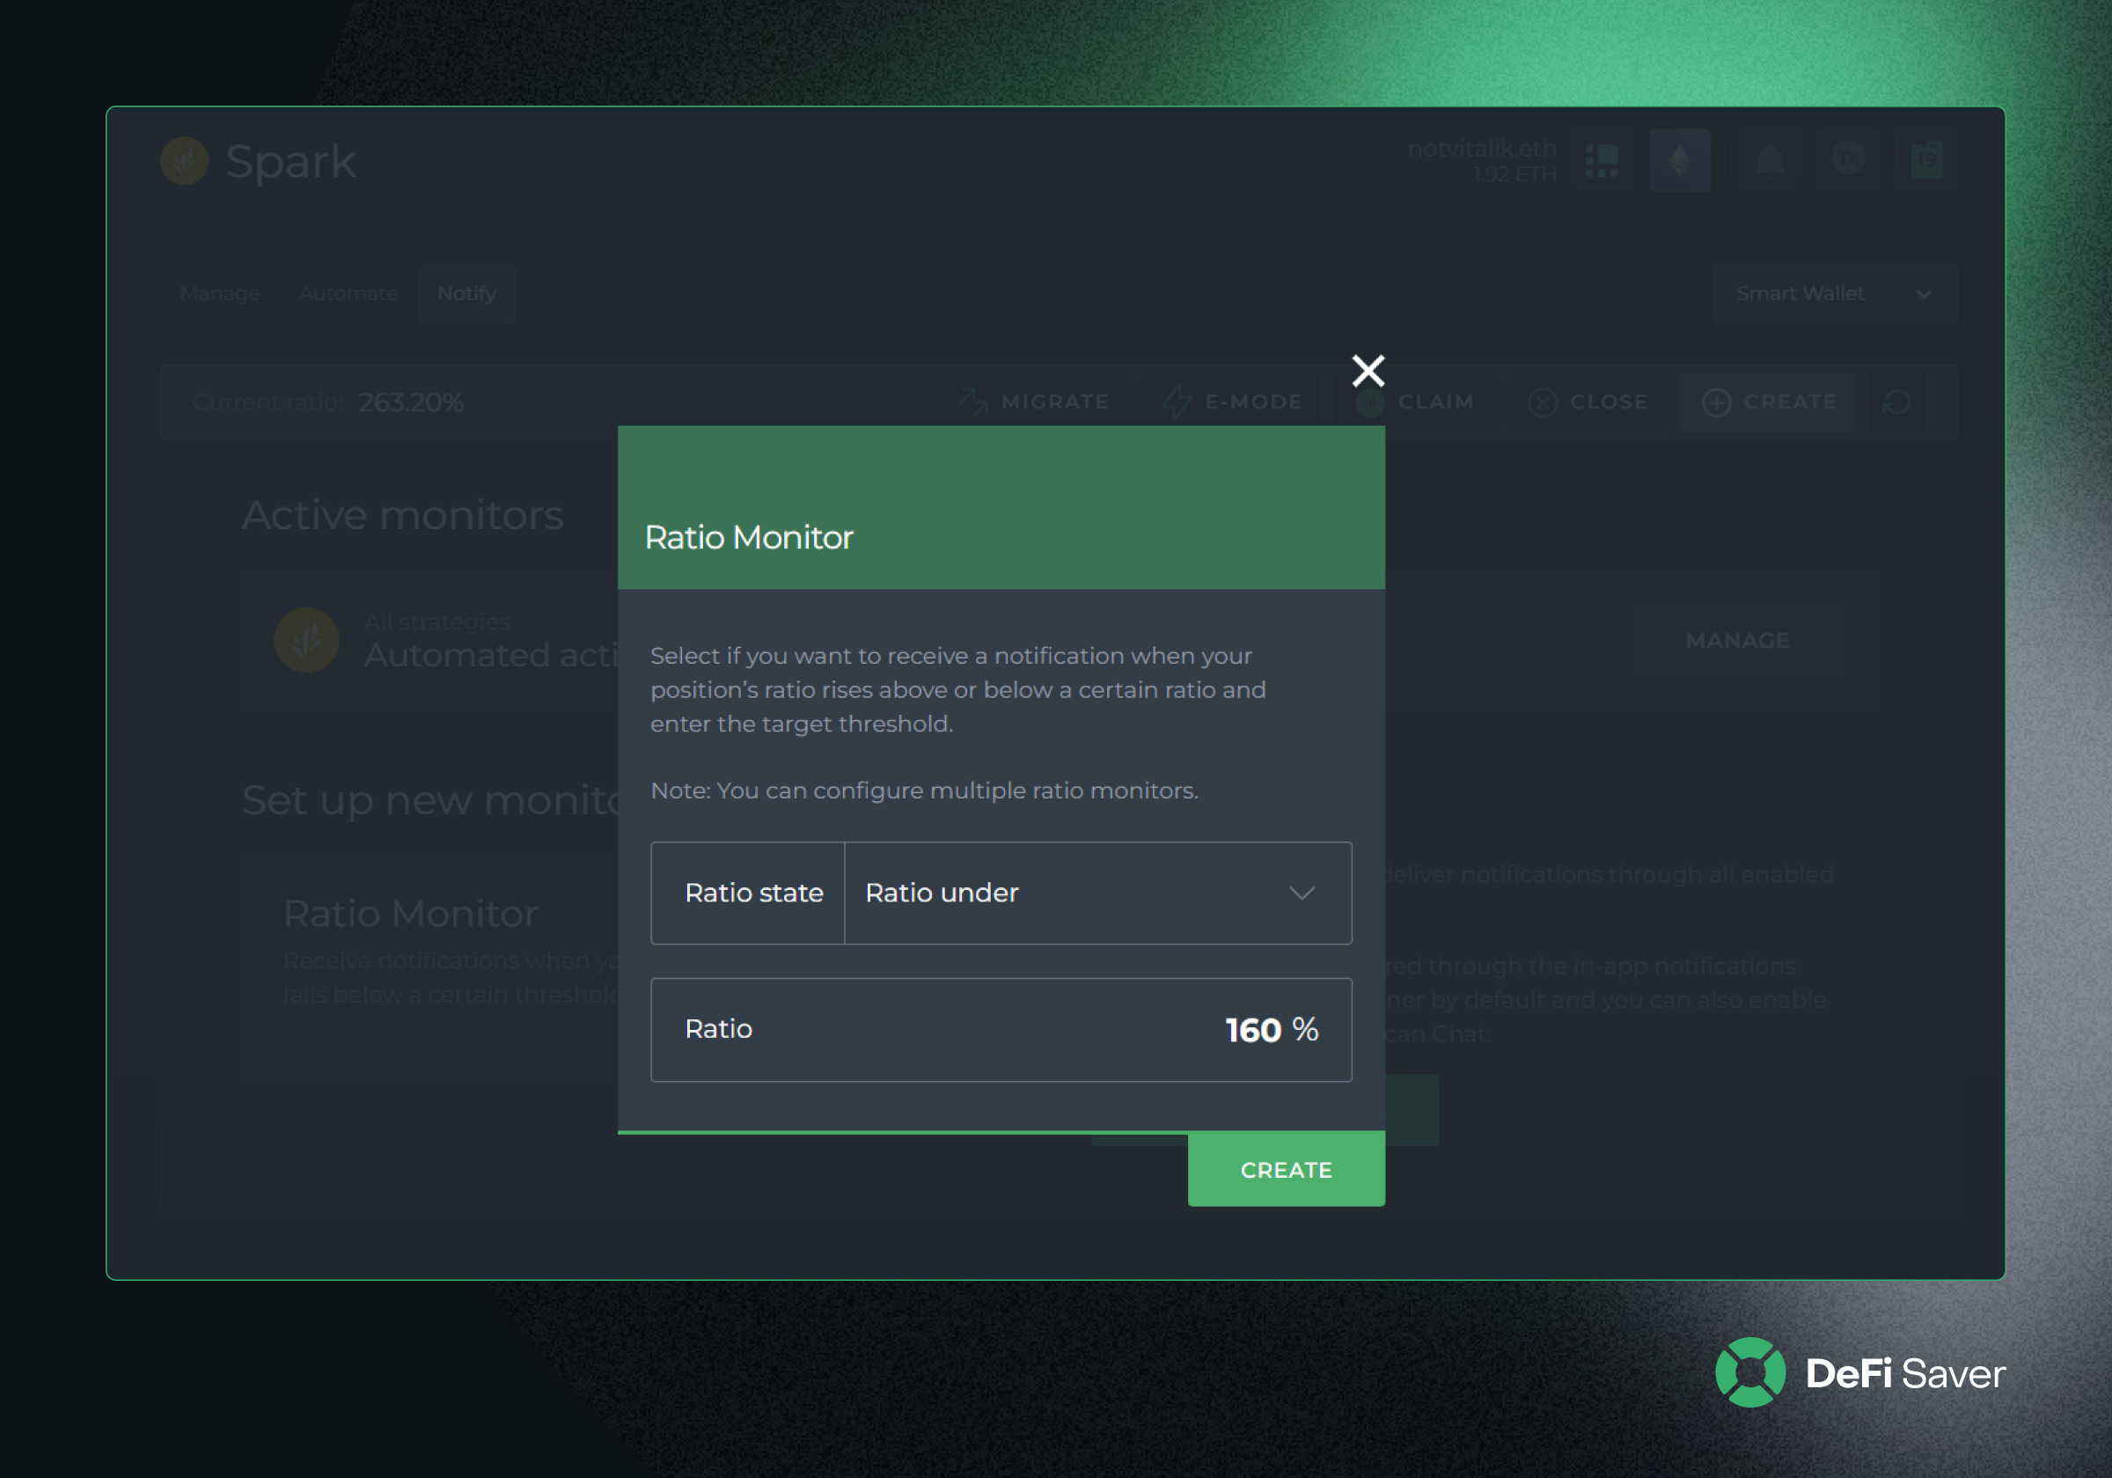This screenshot has width=2112, height=1478.
Task: Click the Automated actions Spark icon
Action: (x=306, y=640)
